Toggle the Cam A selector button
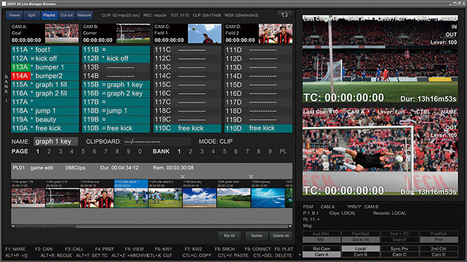Screen dimensions: 467x262 [322, 254]
